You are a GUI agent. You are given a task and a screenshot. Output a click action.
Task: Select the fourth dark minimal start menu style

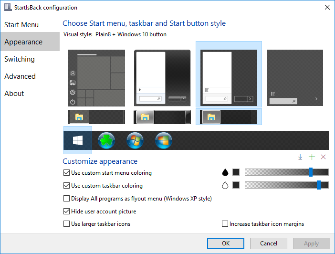coord(295,78)
